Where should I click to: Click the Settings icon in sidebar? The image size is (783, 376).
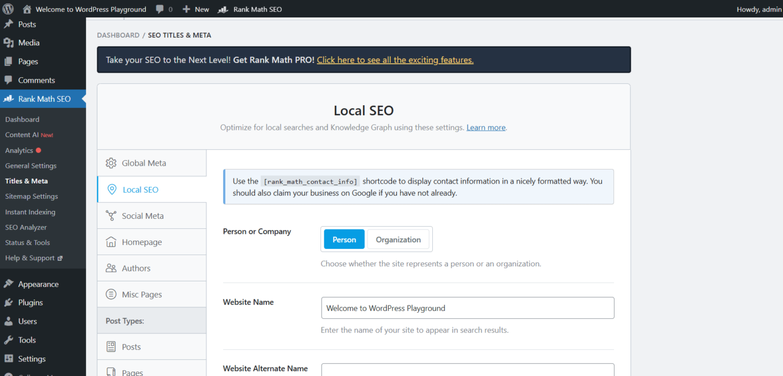(8, 359)
